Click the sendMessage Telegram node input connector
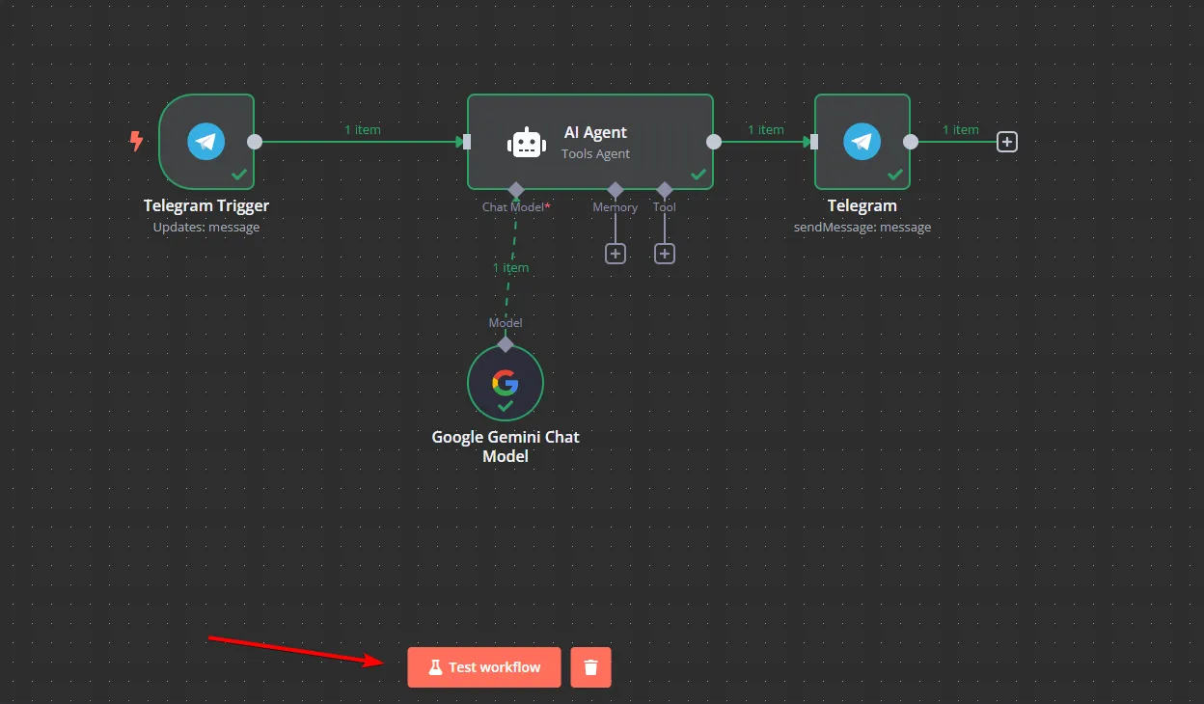1204x704 pixels. [x=814, y=142]
